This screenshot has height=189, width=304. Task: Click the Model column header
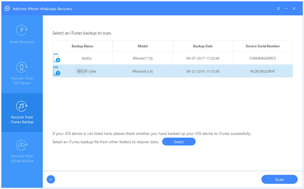tap(143, 46)
